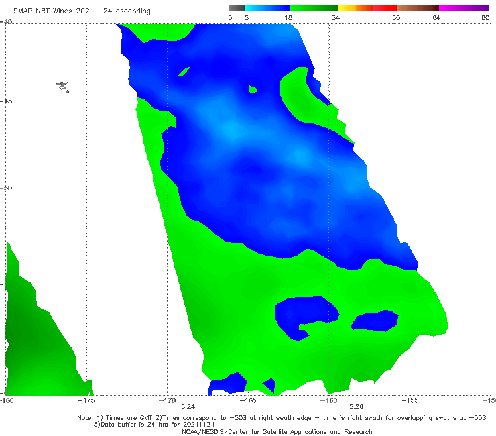The image size is (496, 436).
Task: Click the title 'SMAP NRT Winds 20211124 ascending'
Action: (x=82, y=11)
